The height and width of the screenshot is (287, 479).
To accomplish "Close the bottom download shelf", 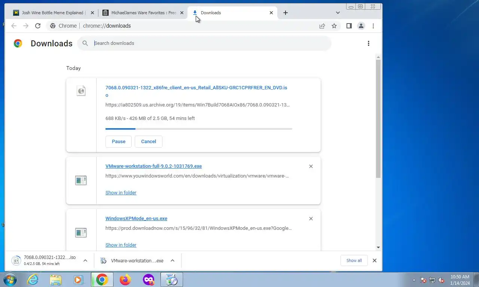I will tap(375, 260).
